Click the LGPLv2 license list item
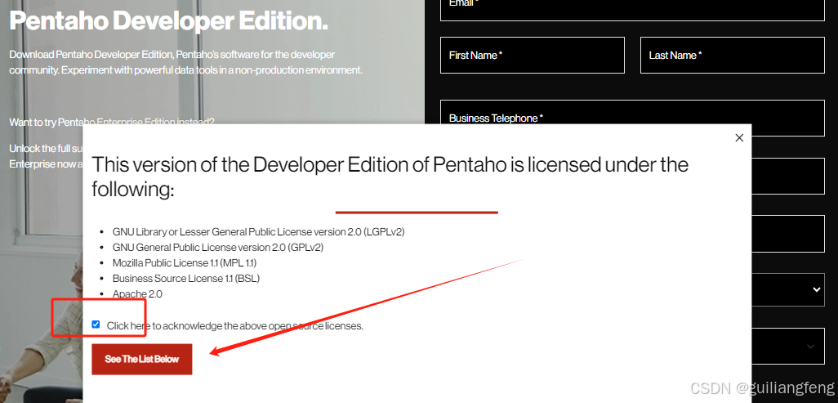The width and height of the screenshot is (838, 403). (259, 232)
